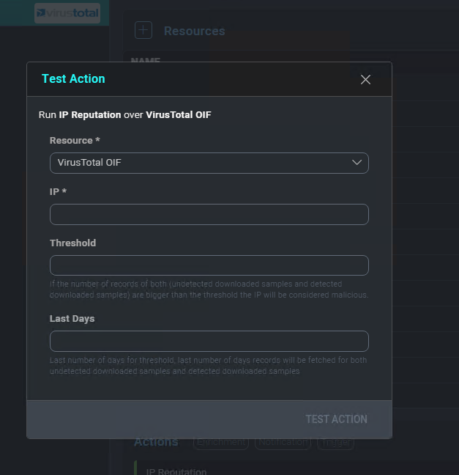Image resolution: width=459 pixels, height=475 pixels.
Task: Select the IP Reputation action item
Action: [x=176, y=471]
